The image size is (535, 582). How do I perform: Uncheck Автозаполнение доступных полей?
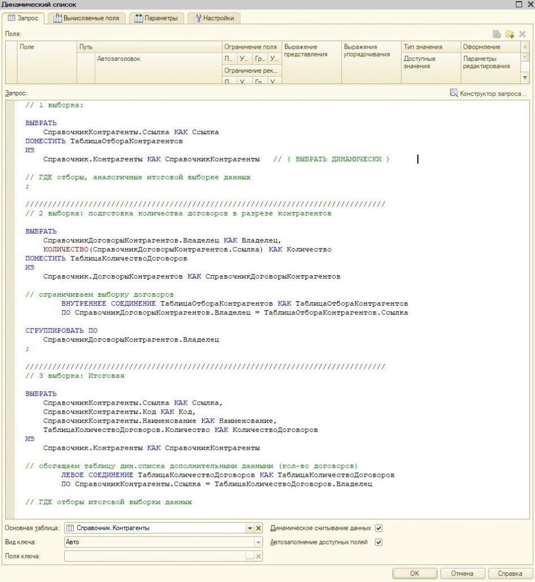(379, 542)
